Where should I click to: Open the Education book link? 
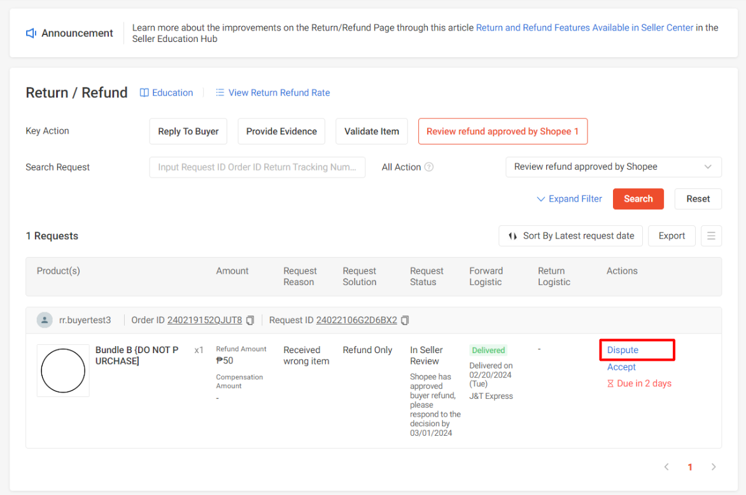point(166,93)
